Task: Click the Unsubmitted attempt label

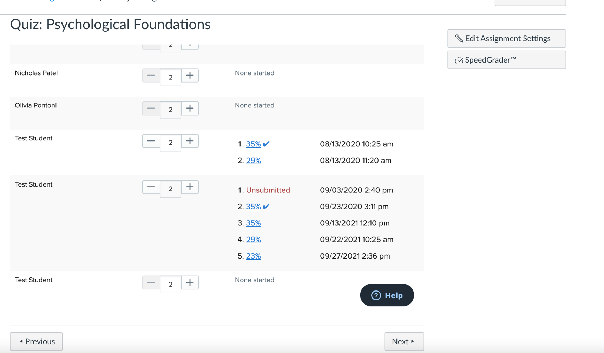Action: (x=268, y=190)
